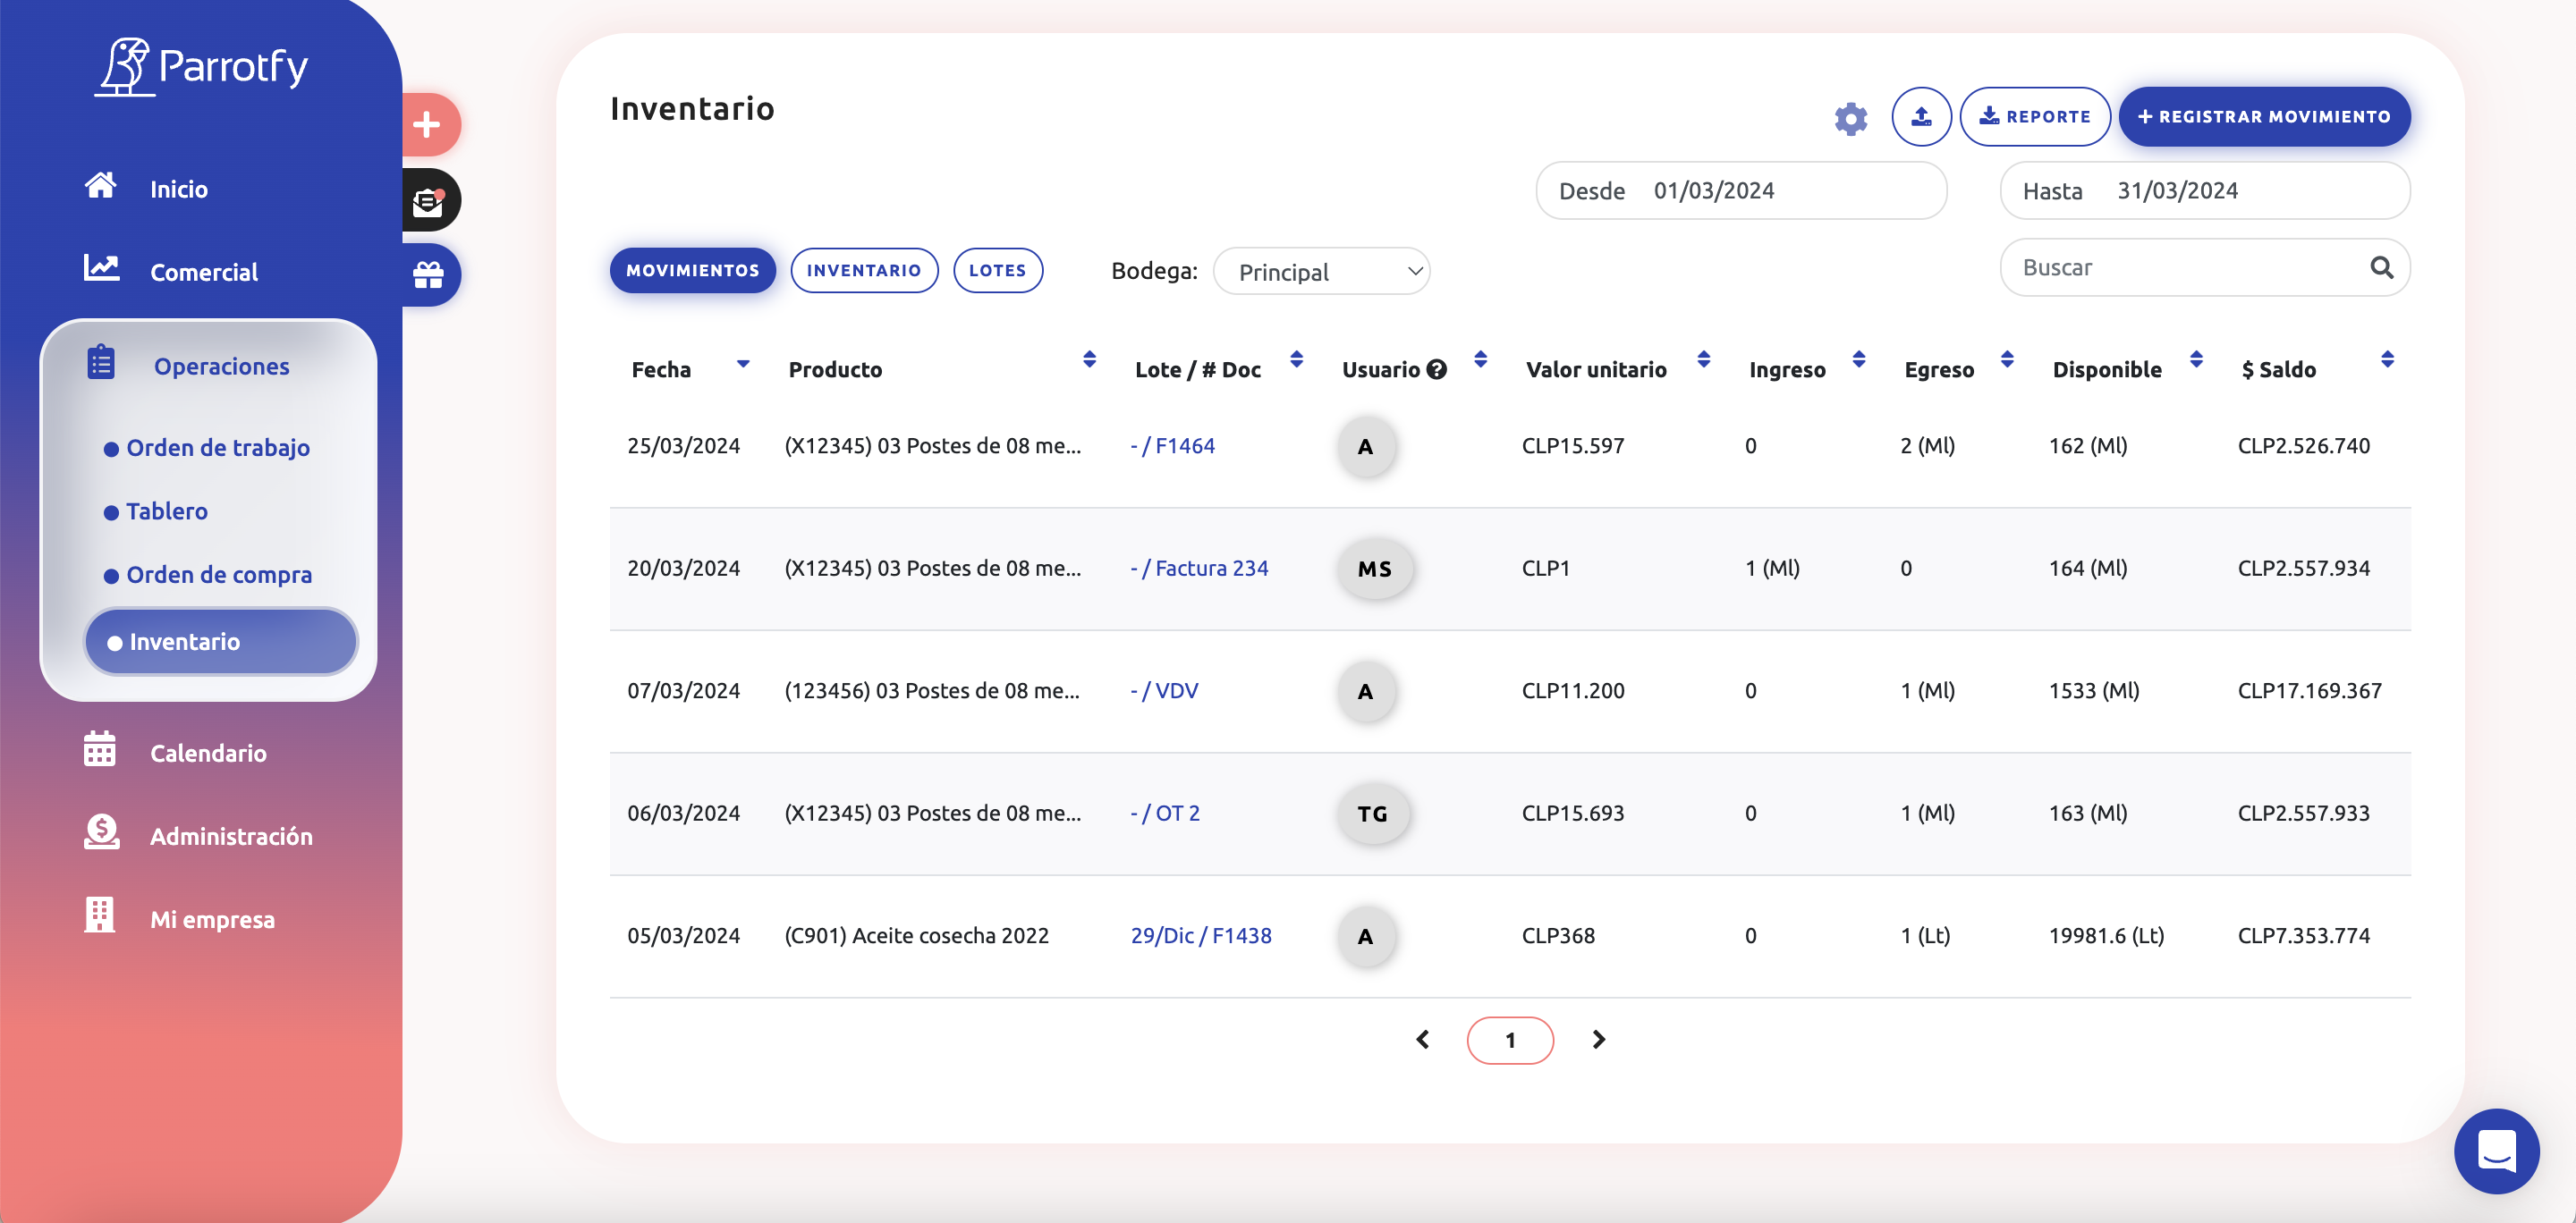Click fecha cell 20/03/2024
The image size is (2576, 1223).
click(x=683, y=569)
